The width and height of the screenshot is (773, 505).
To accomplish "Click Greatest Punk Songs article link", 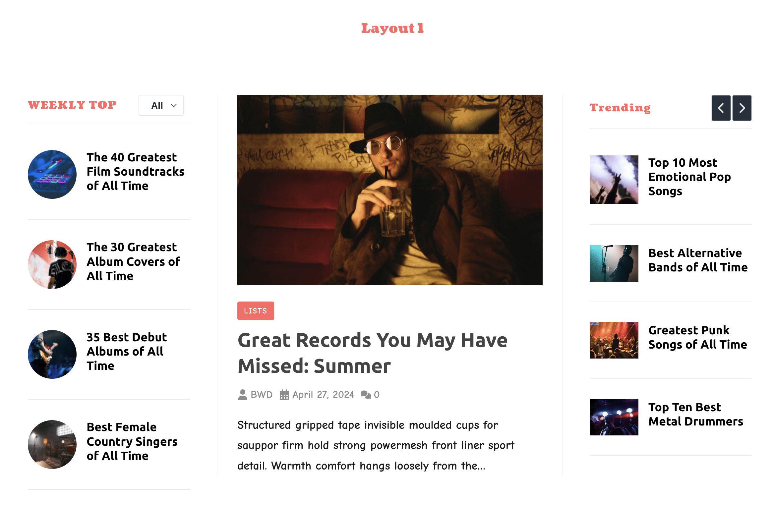I will 697,337.
